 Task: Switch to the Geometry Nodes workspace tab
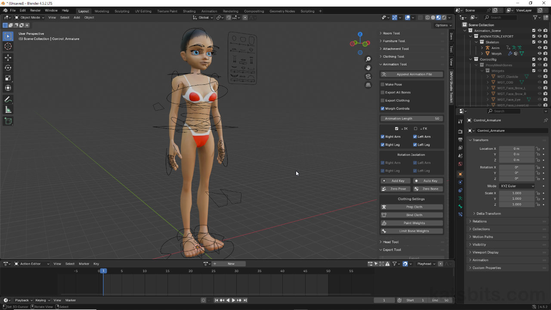point(282,11)
